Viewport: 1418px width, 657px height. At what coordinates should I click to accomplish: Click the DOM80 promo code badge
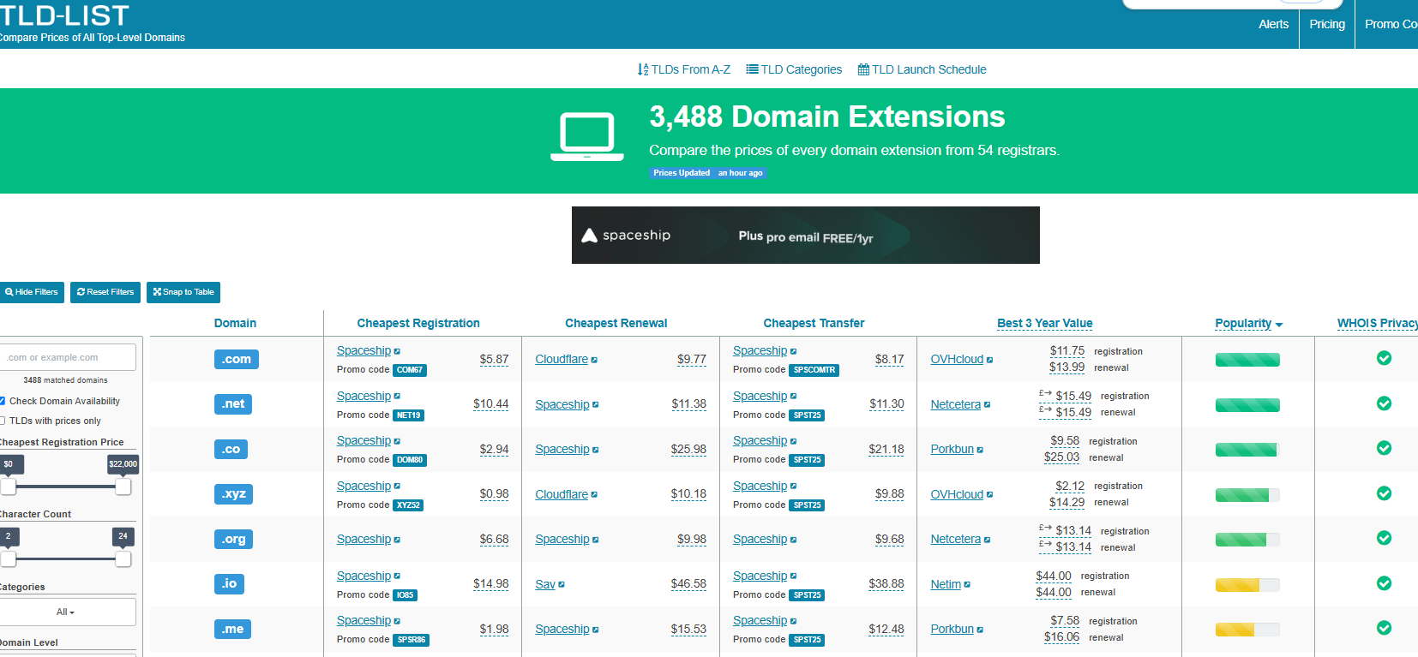tap(410, 460)
